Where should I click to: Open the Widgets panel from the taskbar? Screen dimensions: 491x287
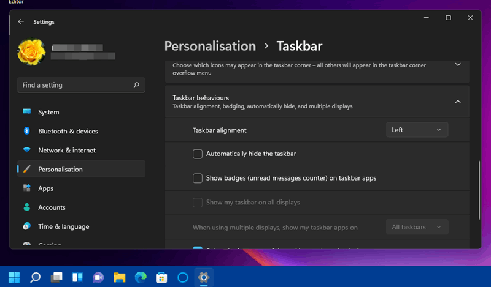(x=77, y=277)
